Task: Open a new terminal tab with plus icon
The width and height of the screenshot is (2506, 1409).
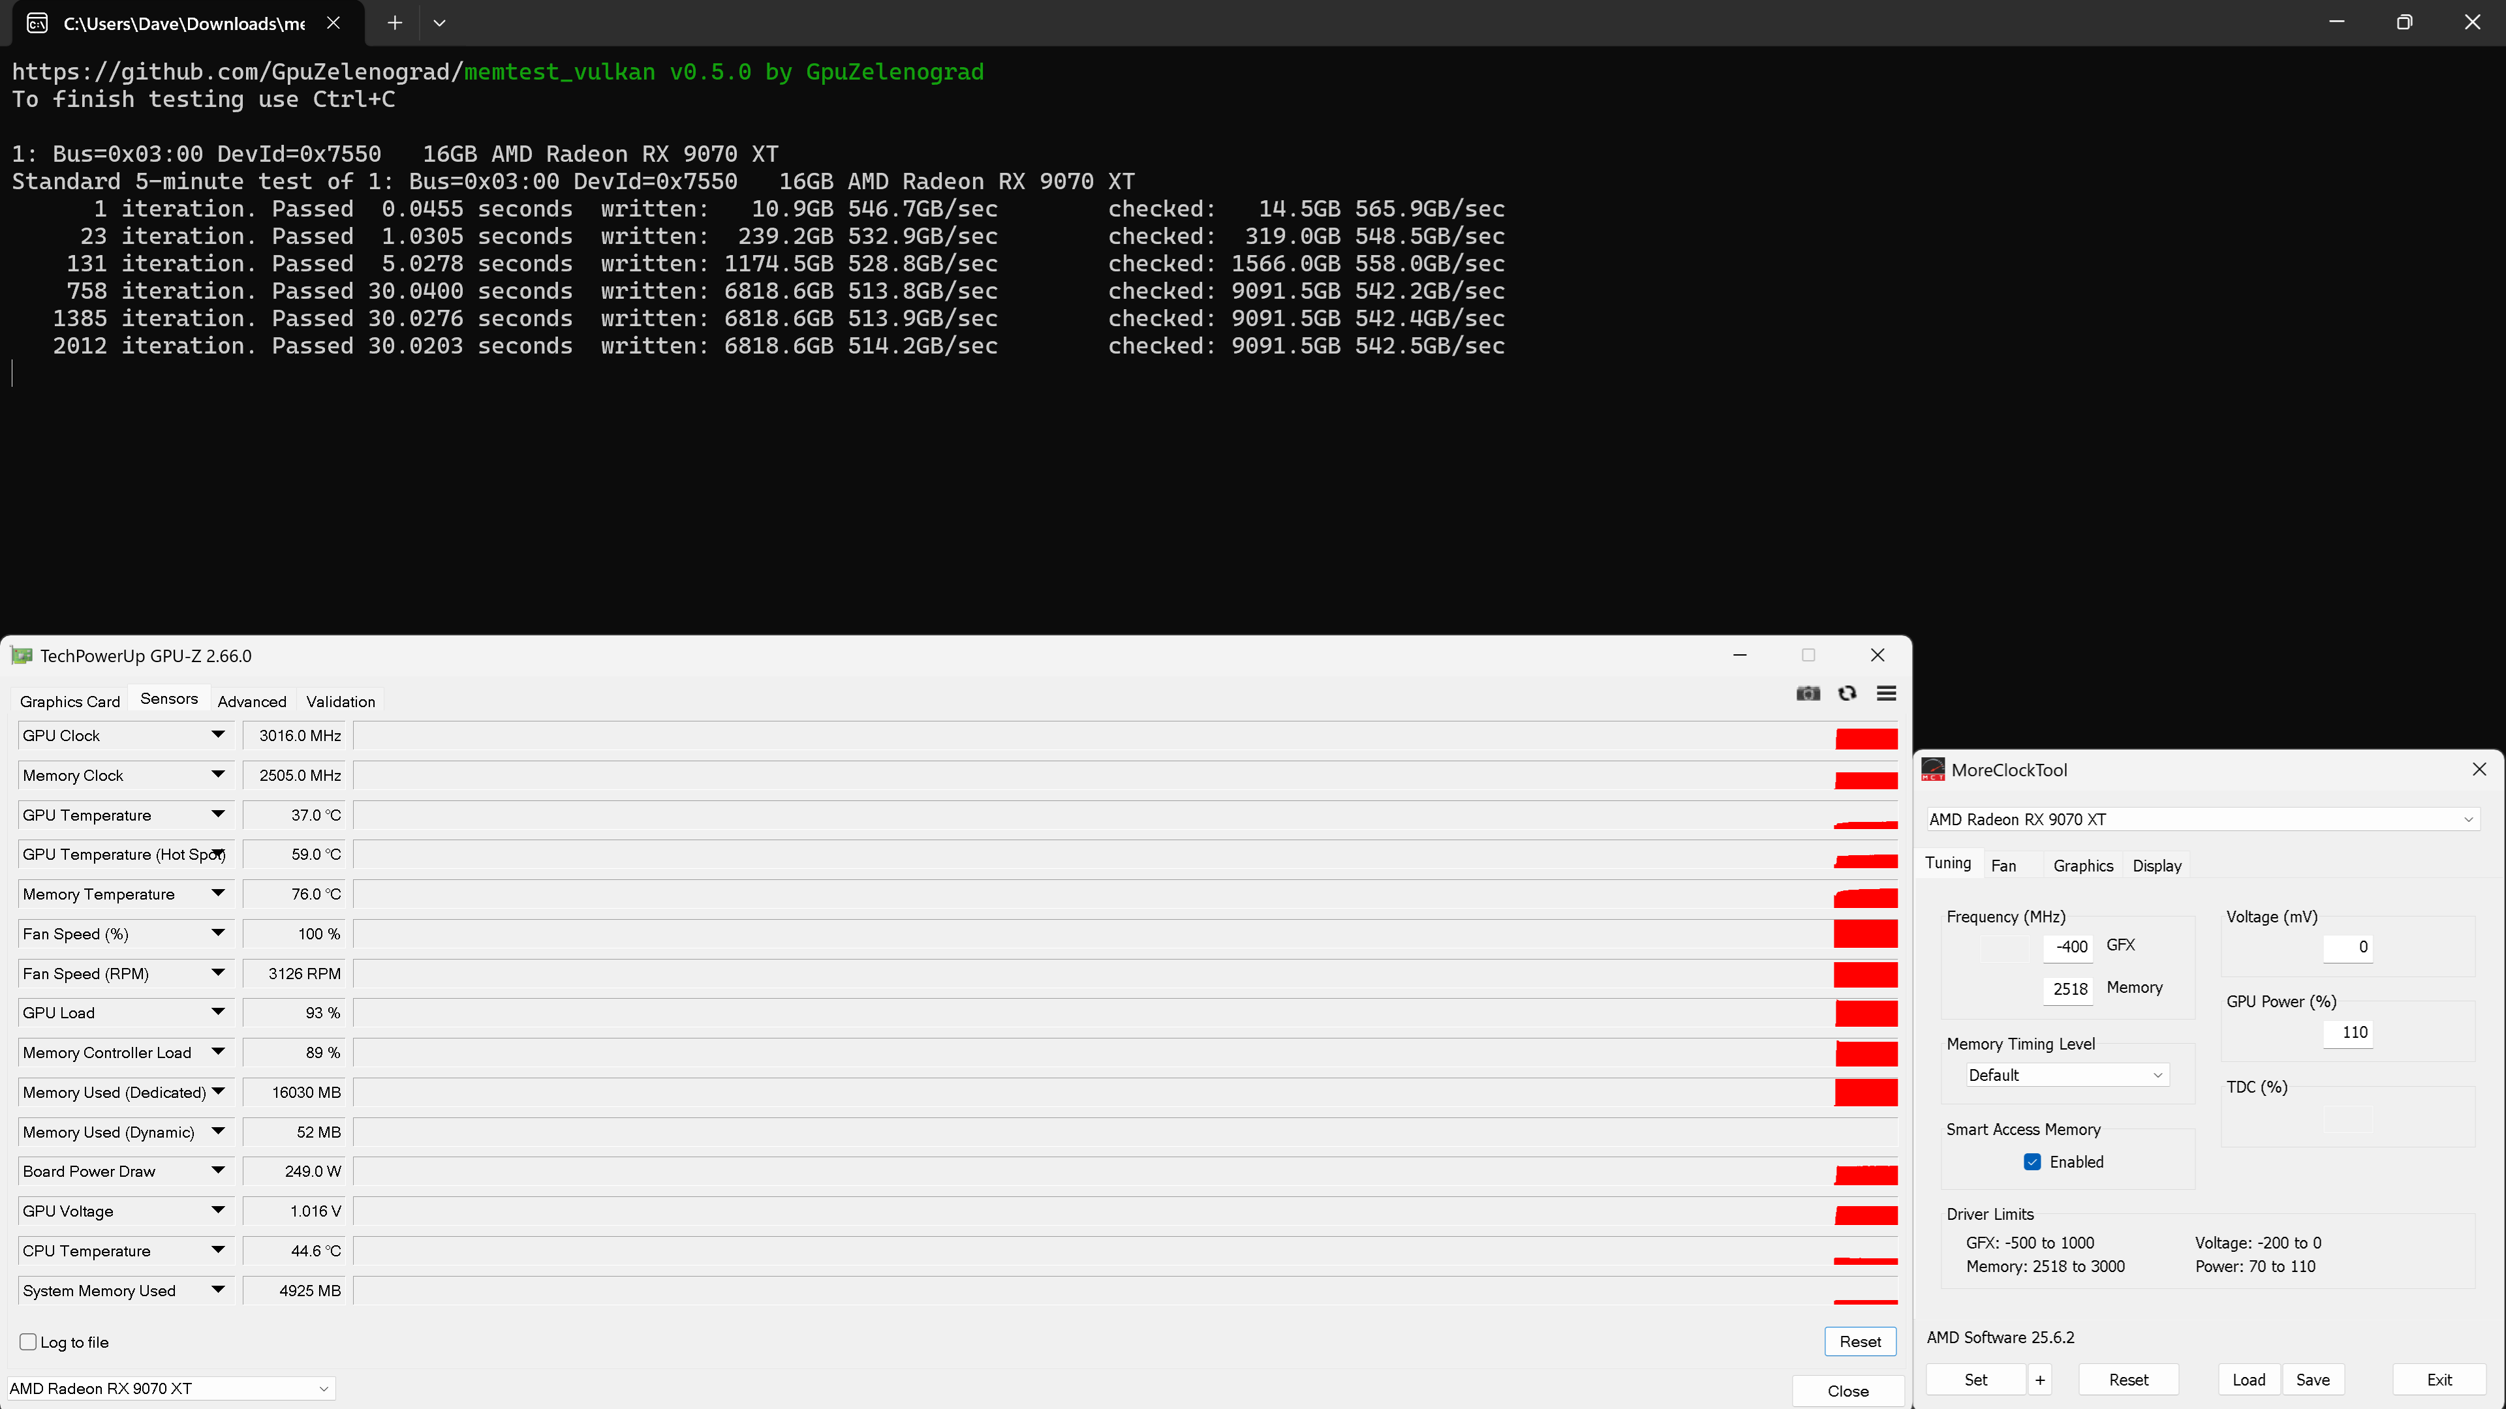Action: 394,22
